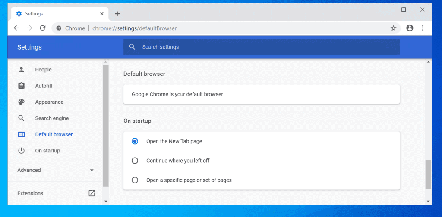442x217 pixels.
Task: Select Open a specific page radio
Action: coord(135,180)
